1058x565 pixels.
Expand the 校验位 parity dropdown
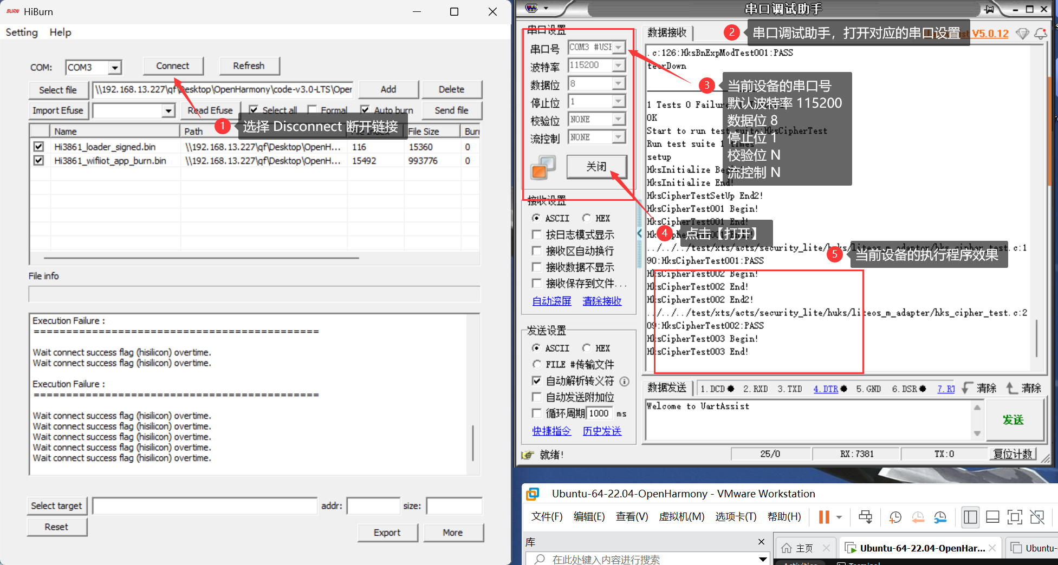pos(618,119)
